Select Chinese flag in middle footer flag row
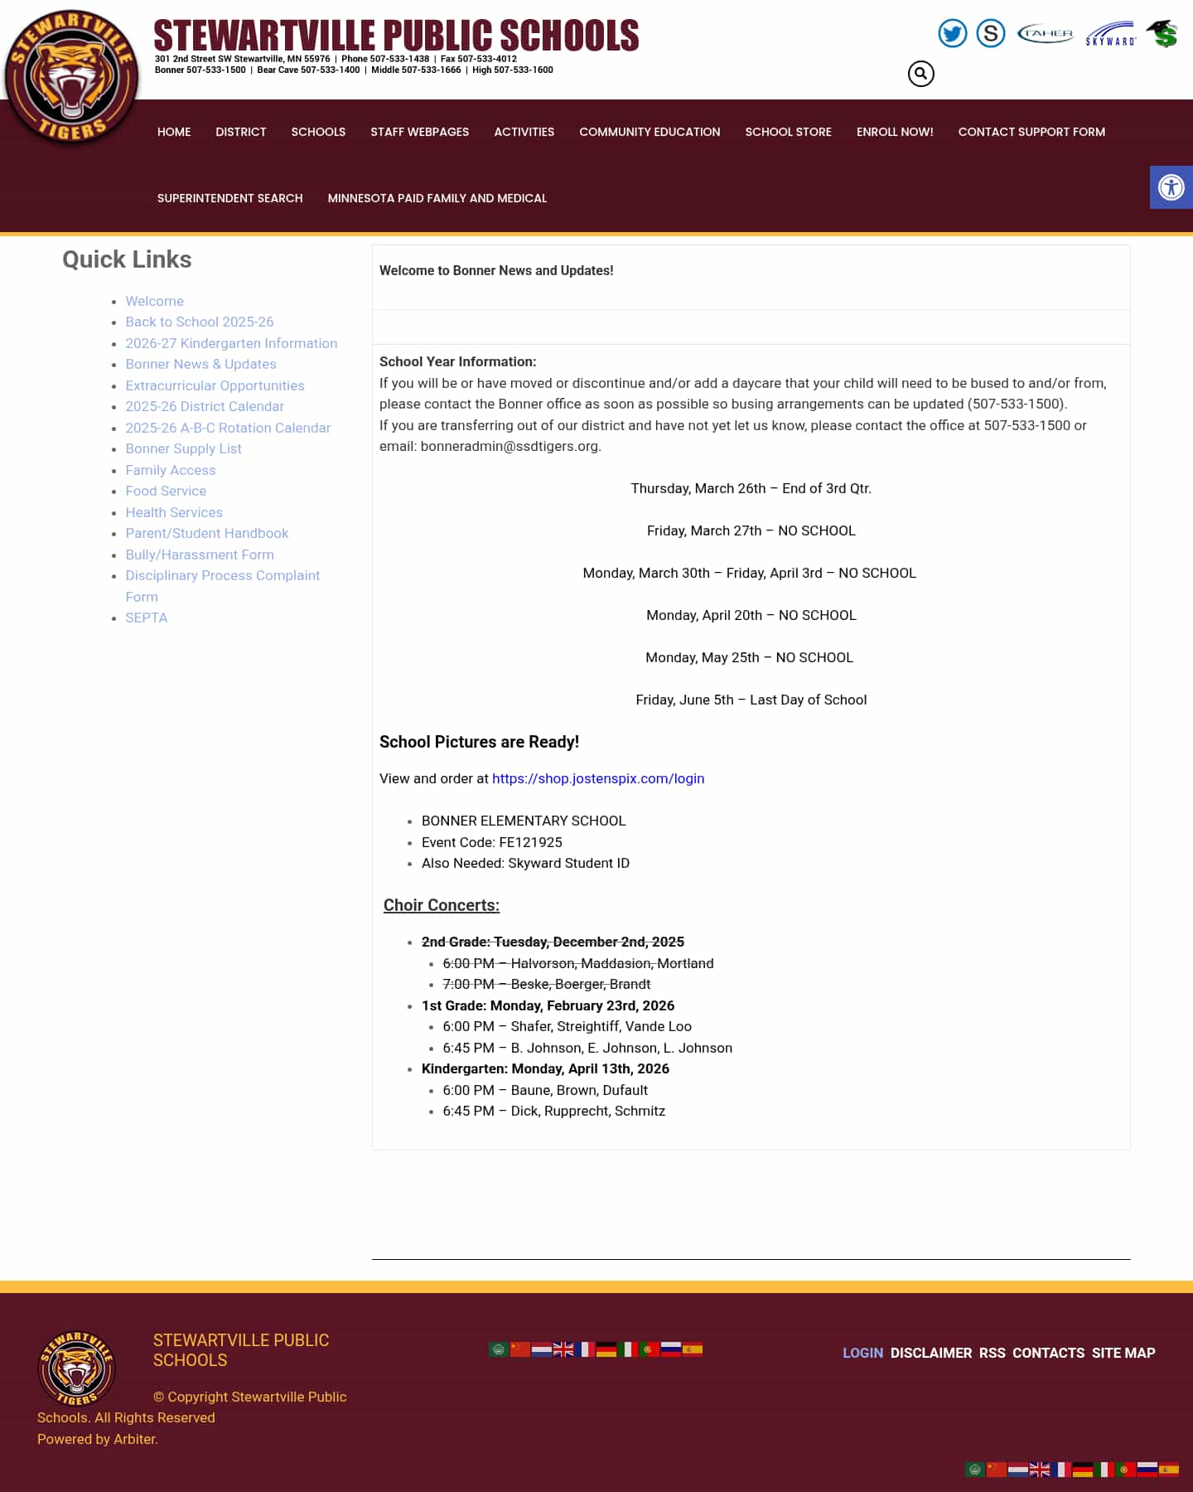1193x1492 pixels. click(x=520, y=1349)
